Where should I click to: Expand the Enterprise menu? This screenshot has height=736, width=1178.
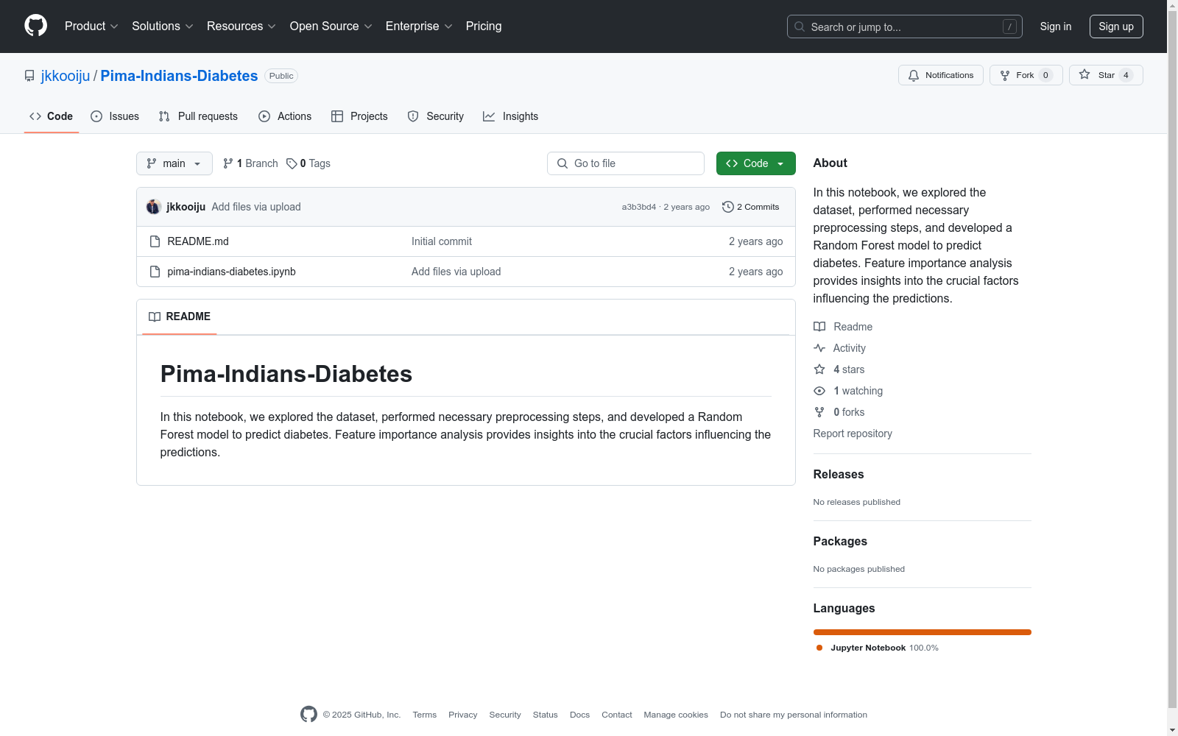(419, 26)
